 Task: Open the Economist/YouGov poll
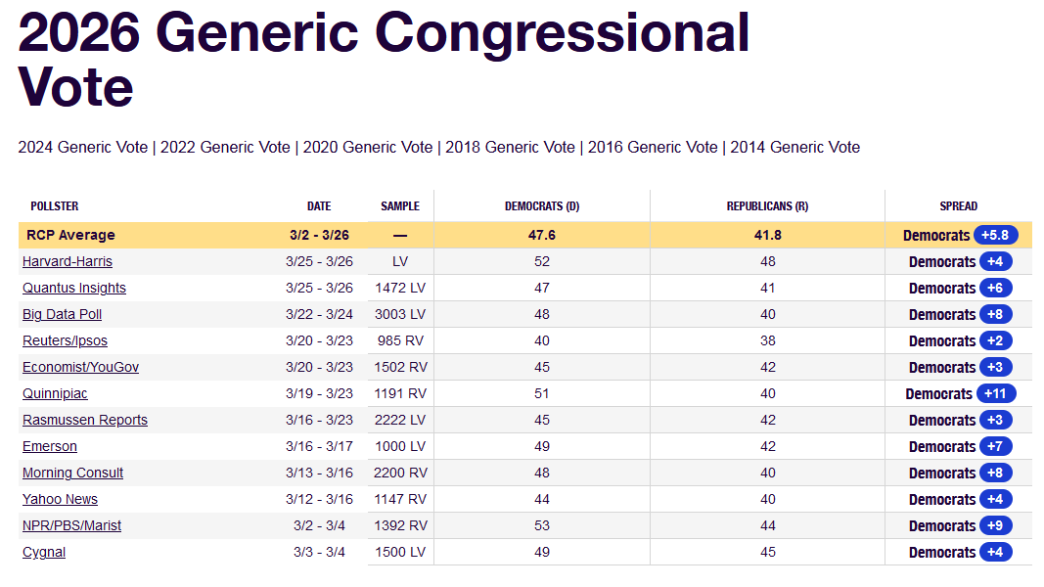coord(80,367)
